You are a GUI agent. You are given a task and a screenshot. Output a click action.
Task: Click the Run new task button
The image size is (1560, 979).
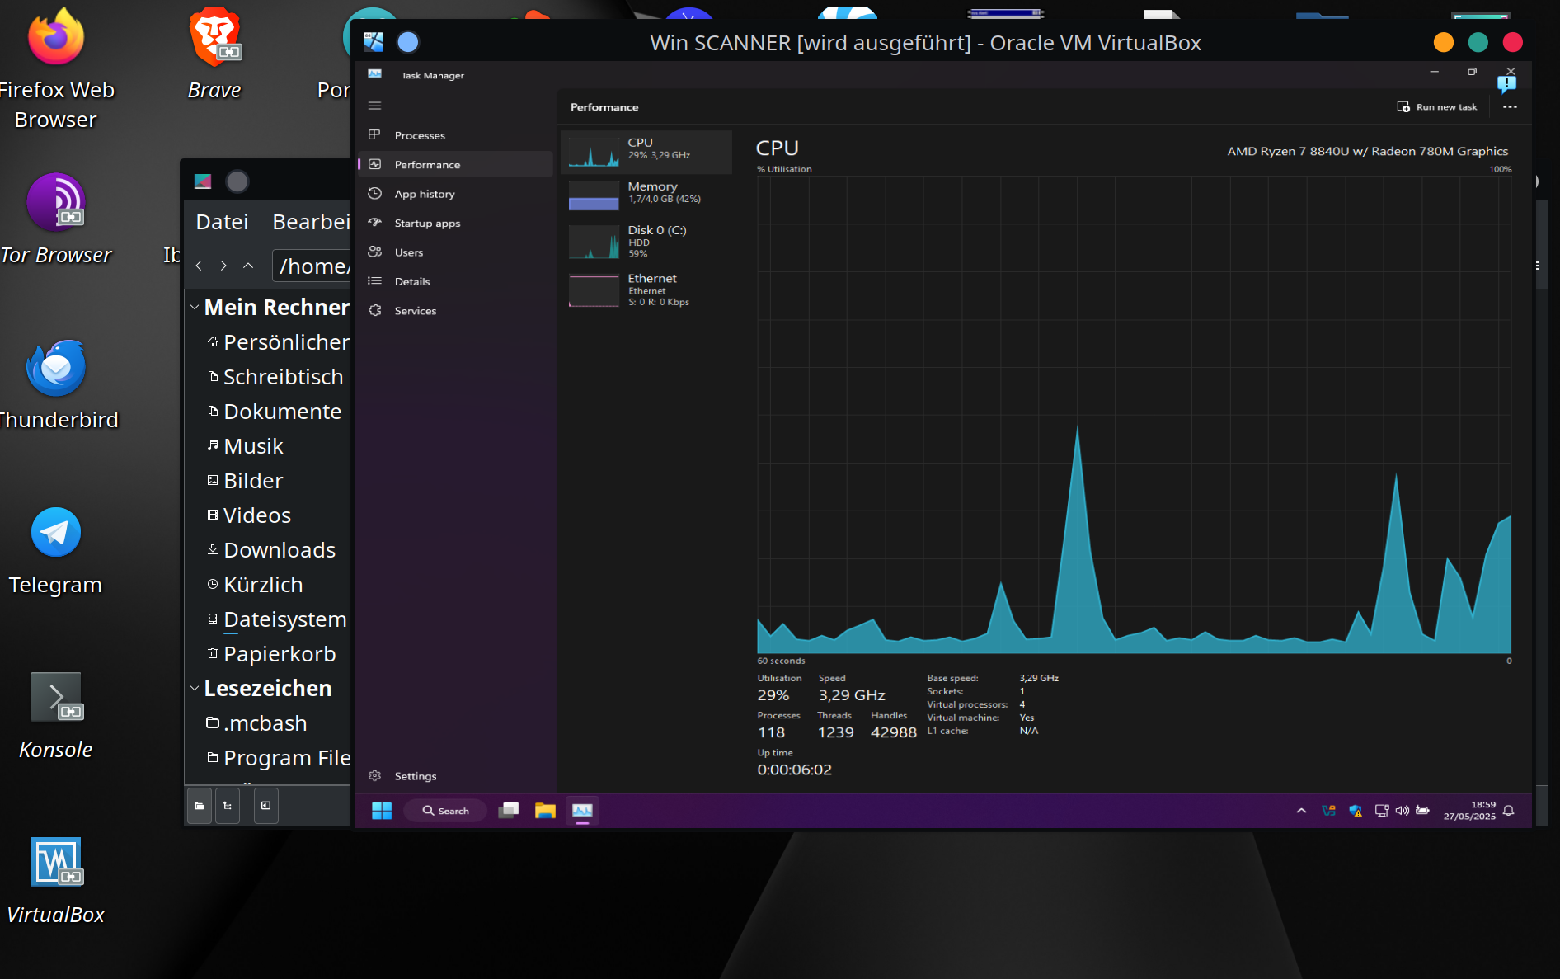[x=1437, y=107]
